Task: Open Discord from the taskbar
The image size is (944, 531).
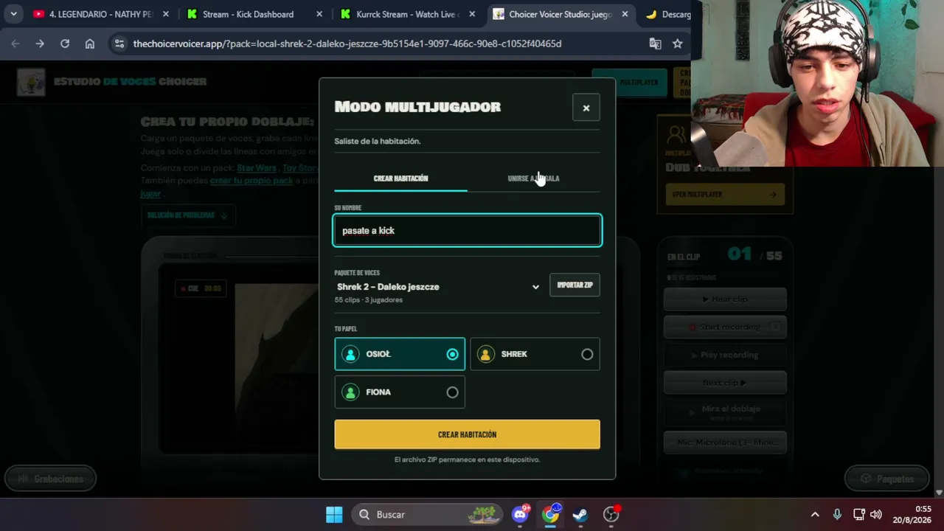Action: (521, 515)
